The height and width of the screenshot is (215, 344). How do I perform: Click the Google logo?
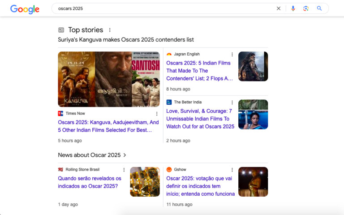[x=25, y=9]
